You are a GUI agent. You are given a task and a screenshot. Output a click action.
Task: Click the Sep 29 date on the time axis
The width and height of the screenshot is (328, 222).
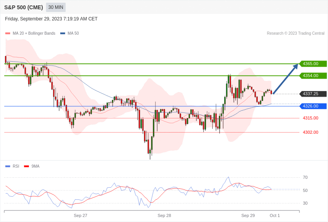pos(248,215)
